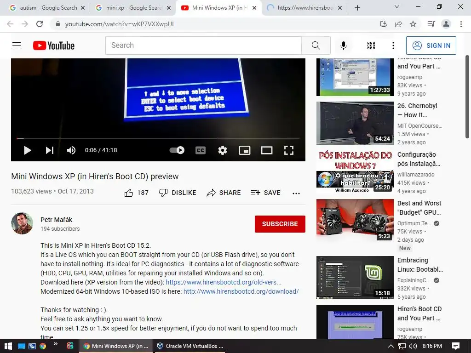Open the Chrome profile avatar
471x353 pixels.
[x=446, y=24]
